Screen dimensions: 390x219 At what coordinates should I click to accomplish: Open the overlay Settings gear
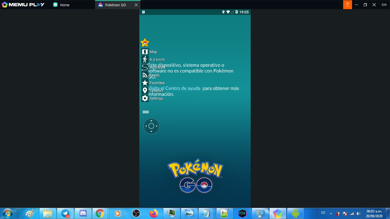[x=145, y=98]
